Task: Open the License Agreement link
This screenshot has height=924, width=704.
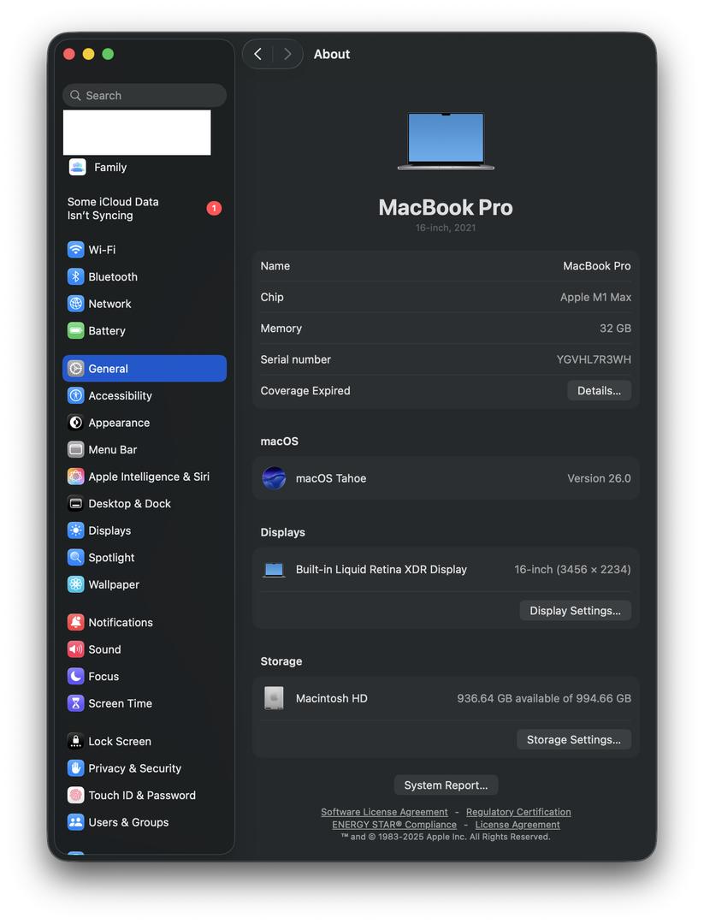Action: click(518, 825)
